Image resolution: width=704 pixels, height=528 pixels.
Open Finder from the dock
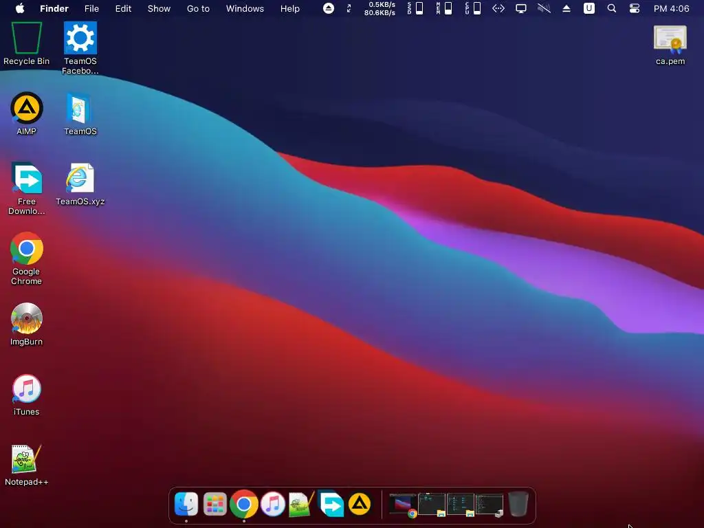coord(186,504)
